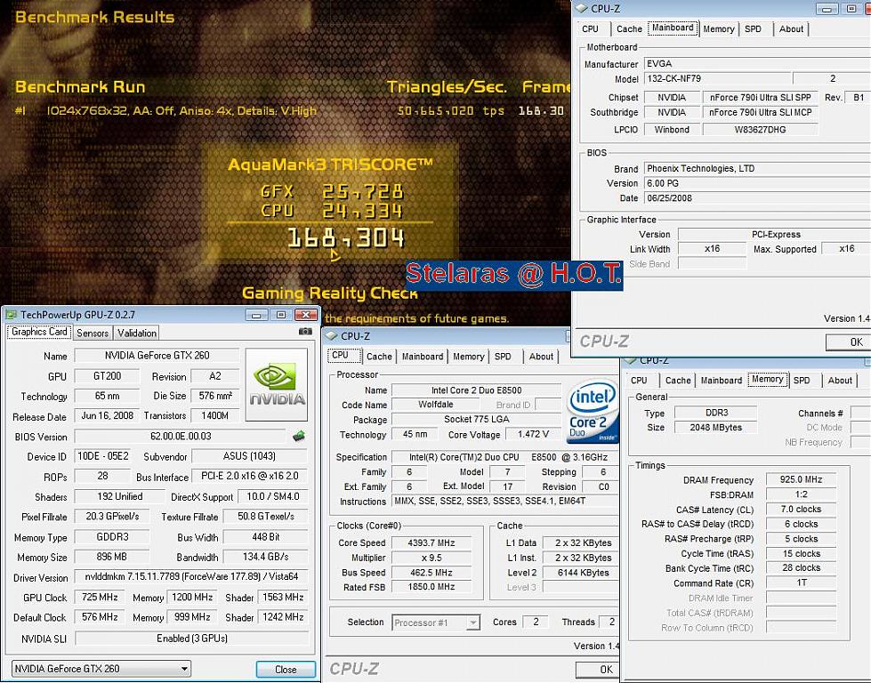Minimize the CPU-Z Mainboard window

(x=827, y=9)
